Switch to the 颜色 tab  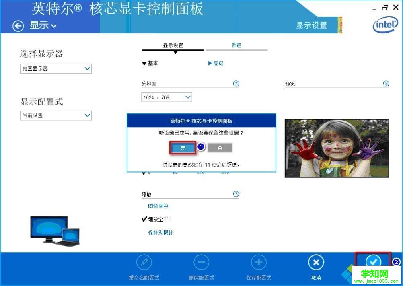[236, 45]
